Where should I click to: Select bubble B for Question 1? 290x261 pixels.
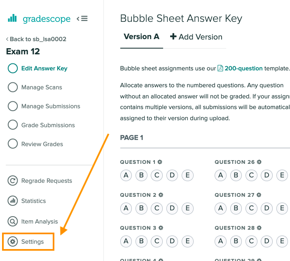[141, 175]
